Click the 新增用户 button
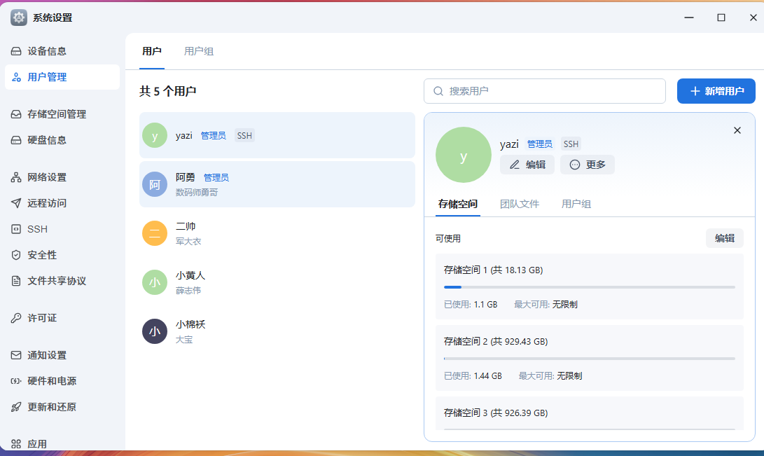 point(716,91)
